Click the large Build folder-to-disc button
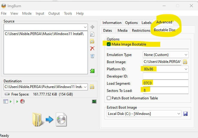Image resolution: width=198 pixels, height=138 pixels. pos(49,120)
